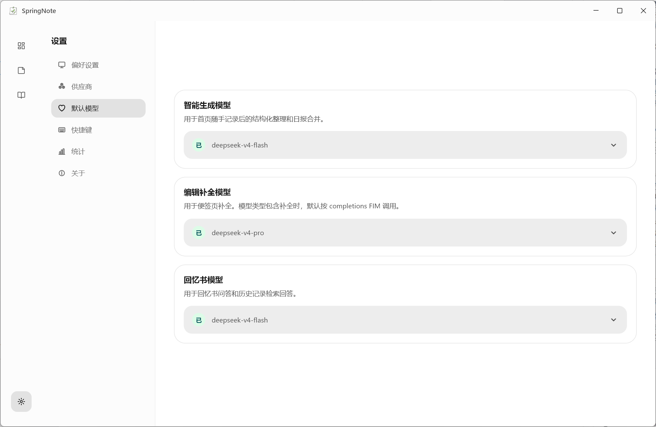
Task: Click the DeepSeek provider icon in 编辑补全模型 dropdown
Action: click(199, 233)
